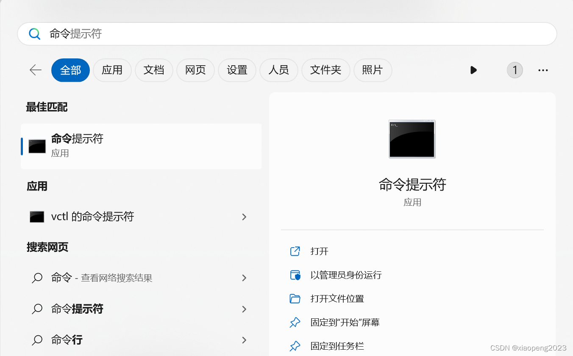Switch to the 照片 filter tab

(373, 70)
